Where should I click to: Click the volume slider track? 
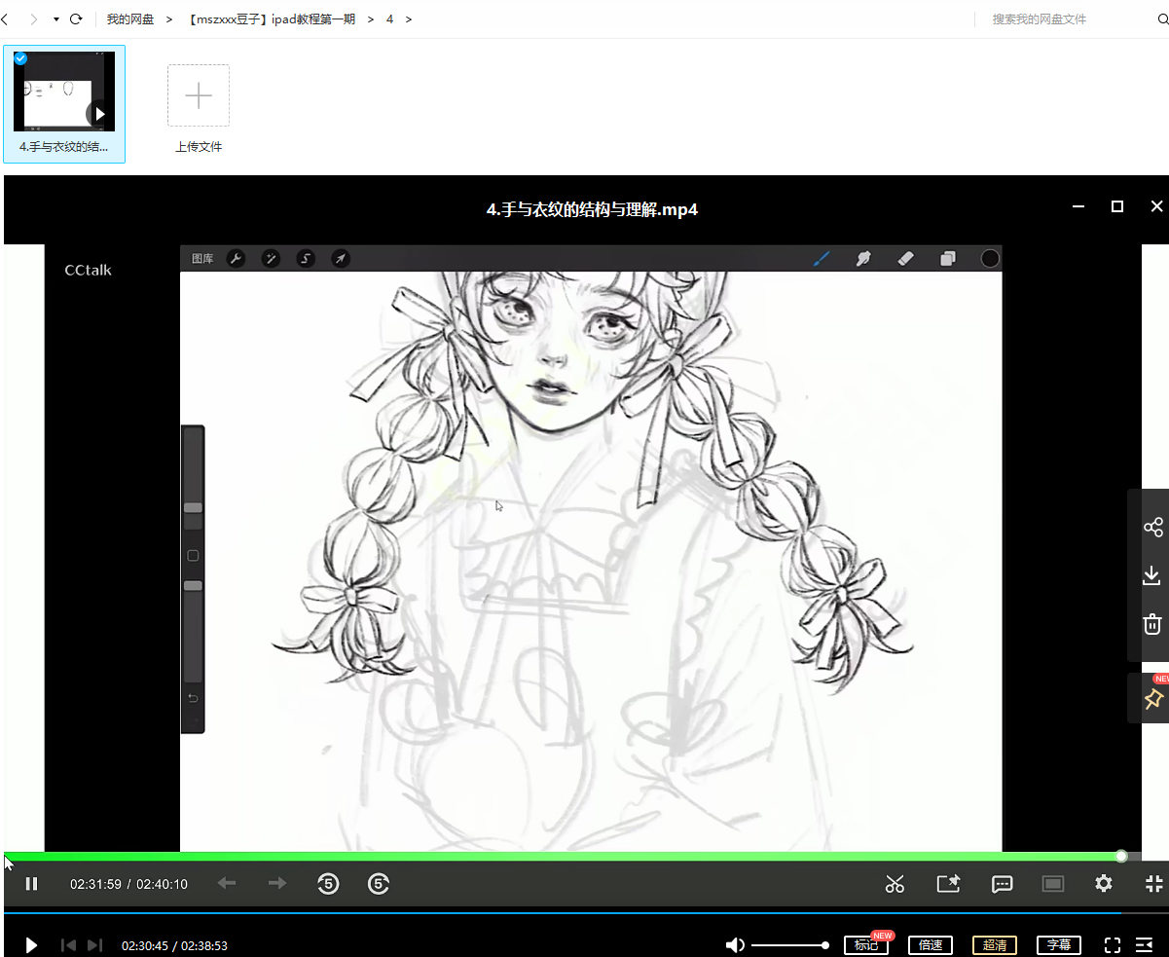pyautogui.click(x=788, y=945)
